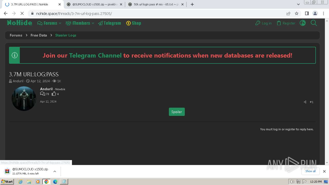The height and width of the screenshot is (185, 329).
Task: Launch Internet Explorer from taskbar
Action: click(21, 182)
